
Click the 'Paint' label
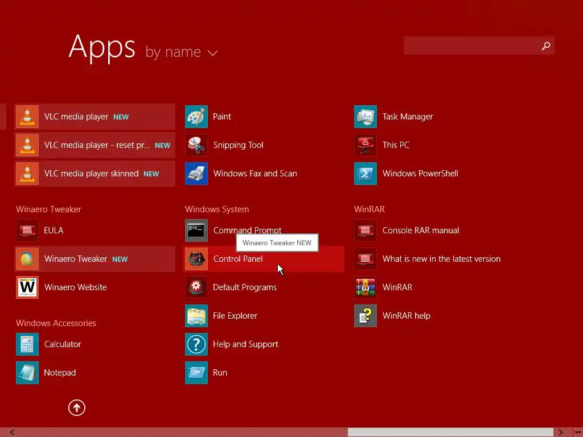tap(222, 117)
